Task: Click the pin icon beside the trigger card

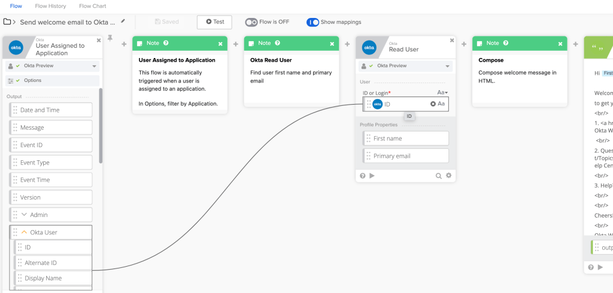Action: 110,38
